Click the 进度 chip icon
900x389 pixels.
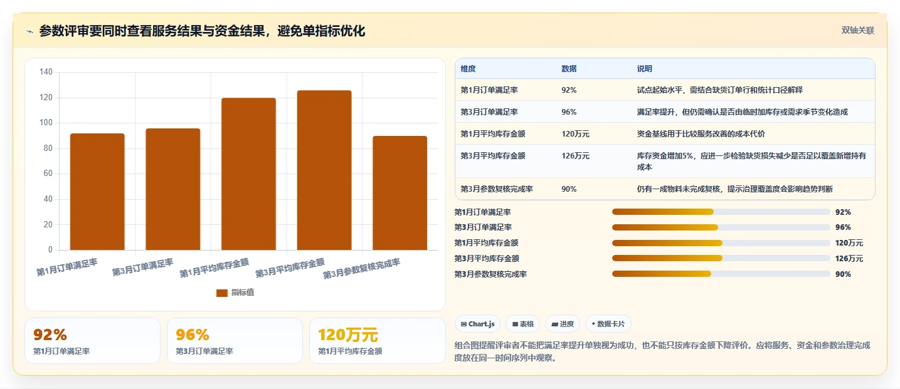click(555, 324)
